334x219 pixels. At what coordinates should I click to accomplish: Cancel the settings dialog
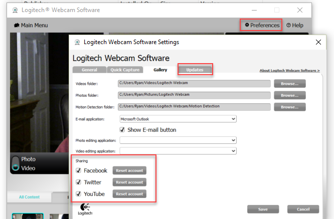point(303,209)
